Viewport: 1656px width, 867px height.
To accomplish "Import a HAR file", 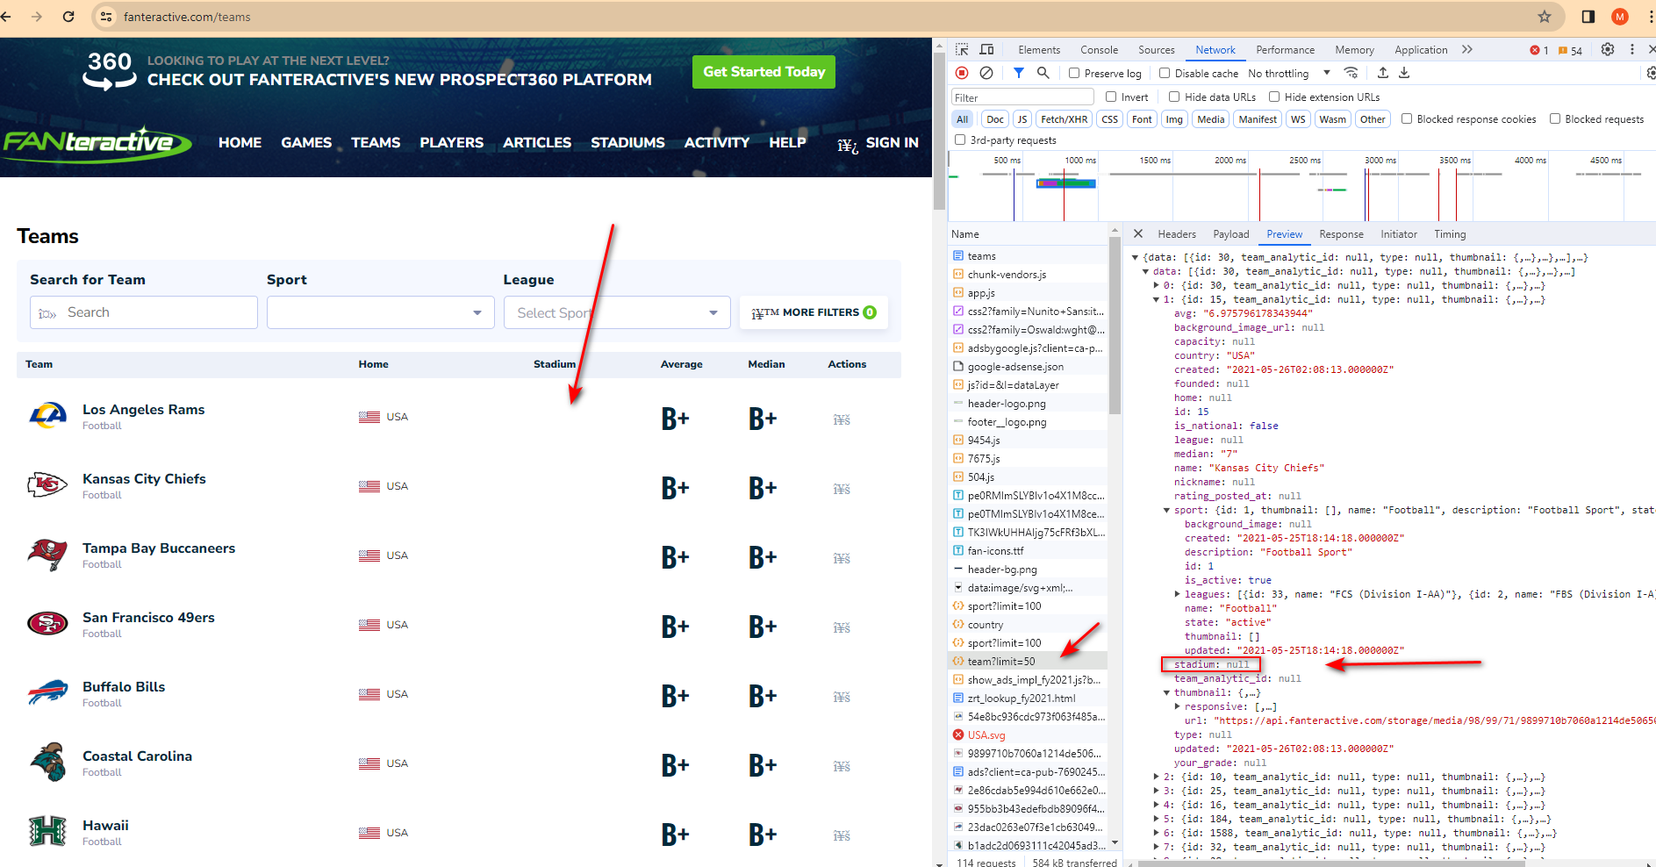I will click(x=1383, y=73).
